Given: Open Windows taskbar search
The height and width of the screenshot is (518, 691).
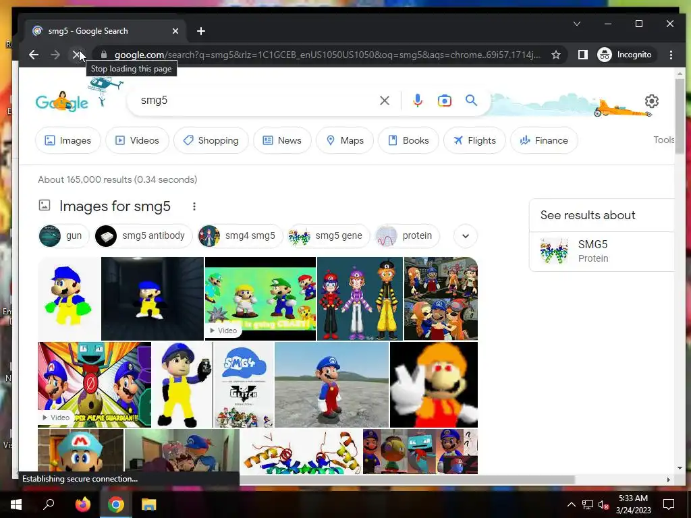Looking at the screenshot, I should click(49, 505).
